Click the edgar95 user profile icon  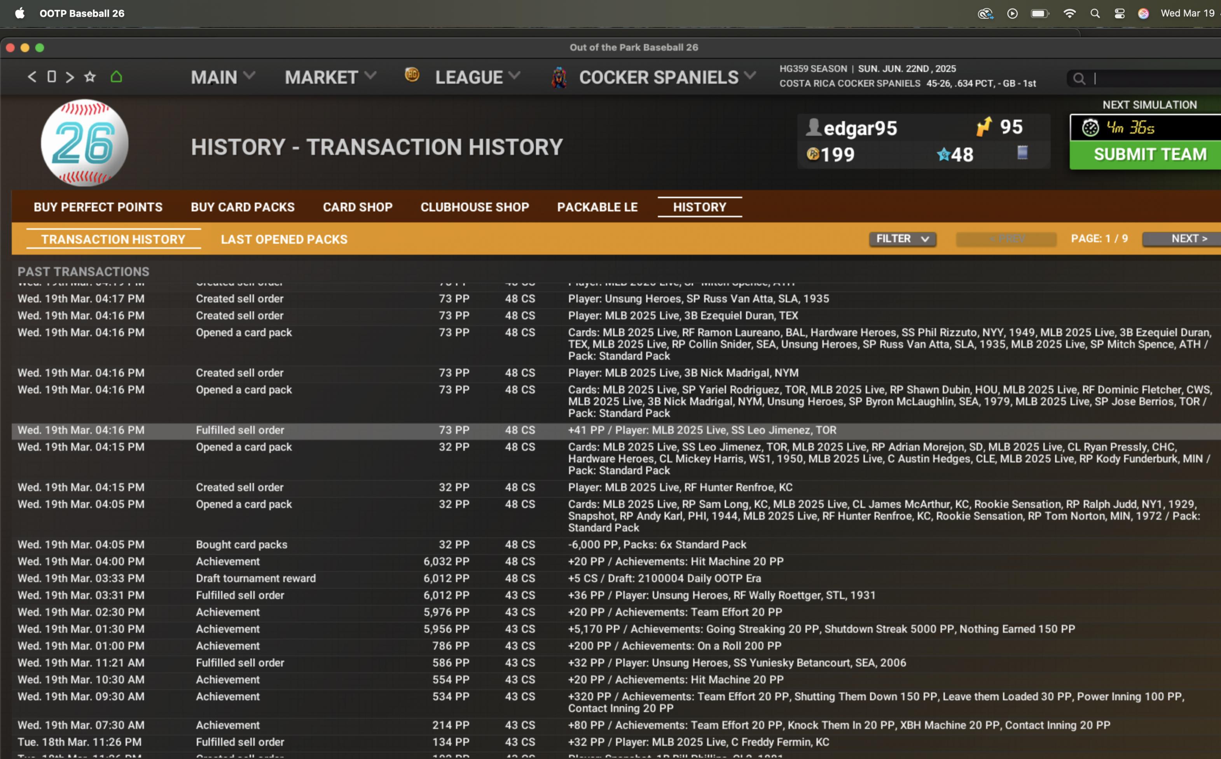tap(813, 127)
